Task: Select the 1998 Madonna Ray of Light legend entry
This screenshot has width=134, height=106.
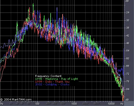Action: coord(56,79)
